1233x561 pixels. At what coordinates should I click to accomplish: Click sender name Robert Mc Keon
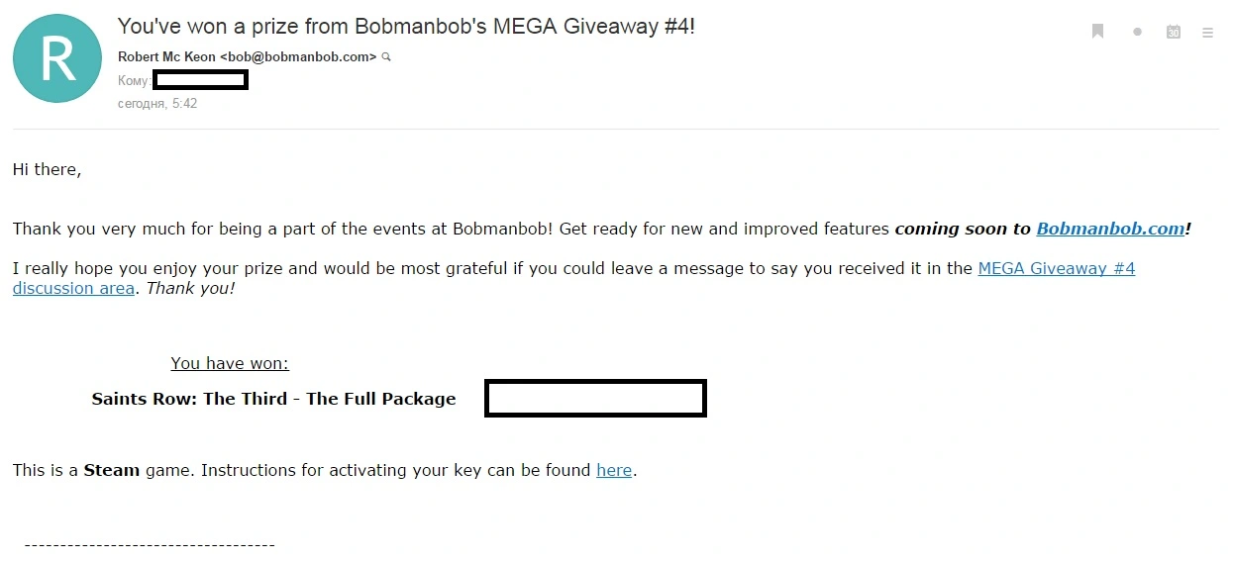tap(167, 56)
